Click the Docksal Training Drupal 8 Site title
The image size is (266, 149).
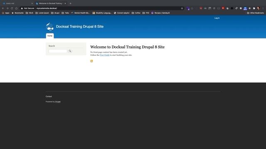point(80,26)
